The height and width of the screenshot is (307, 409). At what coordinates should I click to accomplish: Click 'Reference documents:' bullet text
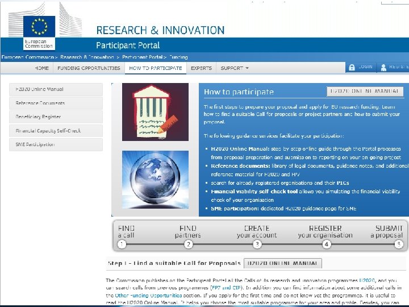[x=240, y=166]
